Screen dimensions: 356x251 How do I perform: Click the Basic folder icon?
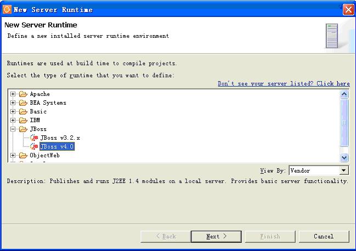[23, 112]
